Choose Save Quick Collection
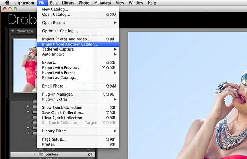The image size is (247, 159). click(x=78, y=113)
